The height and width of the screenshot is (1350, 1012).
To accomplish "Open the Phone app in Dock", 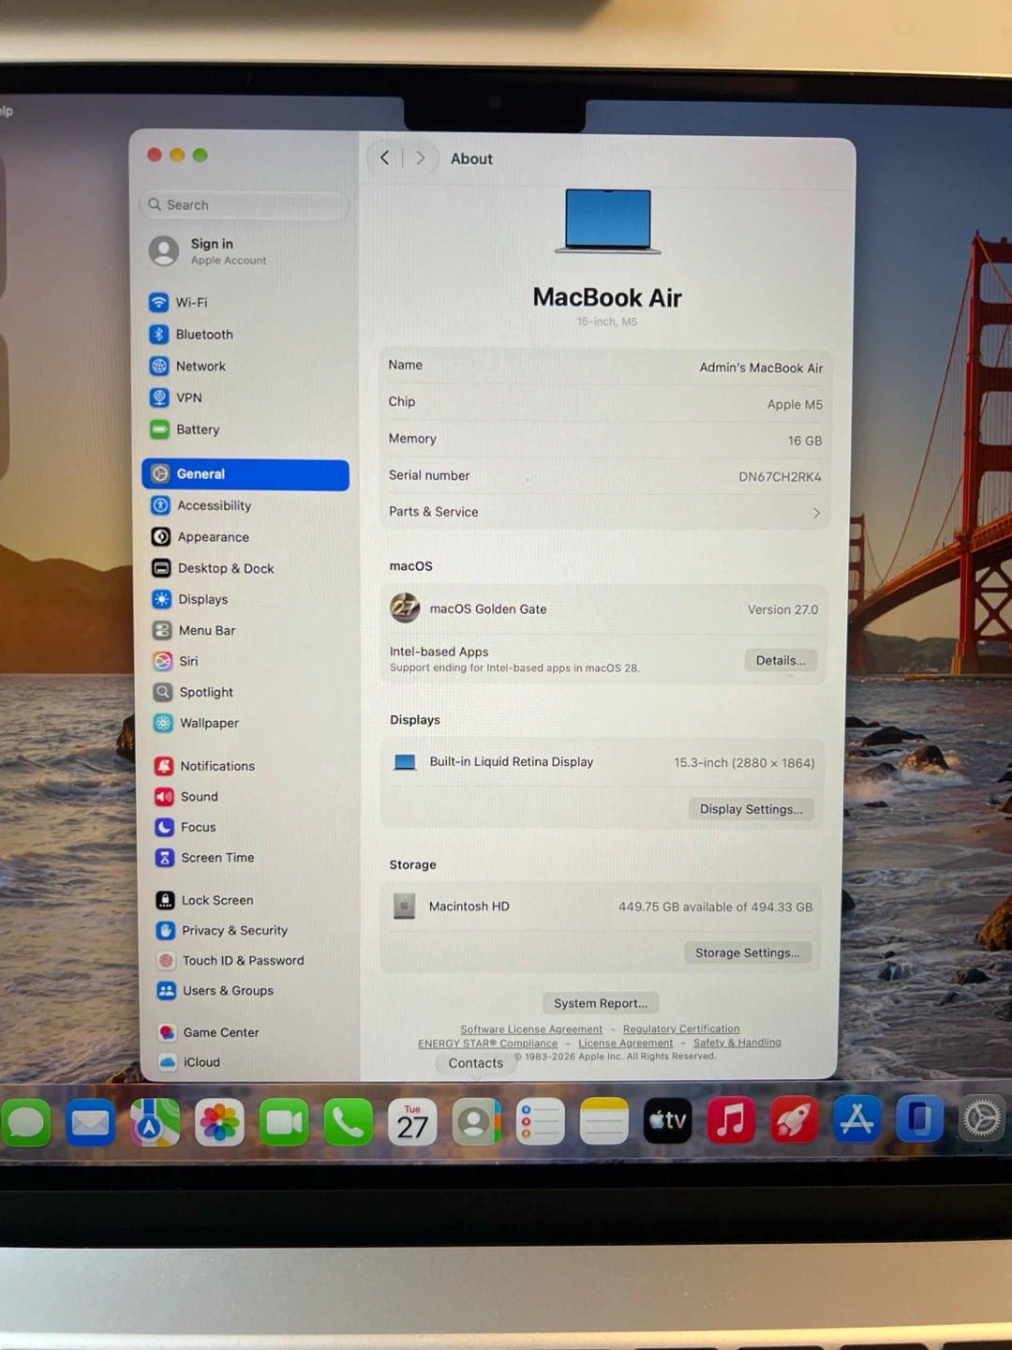I will (348, 1122).
